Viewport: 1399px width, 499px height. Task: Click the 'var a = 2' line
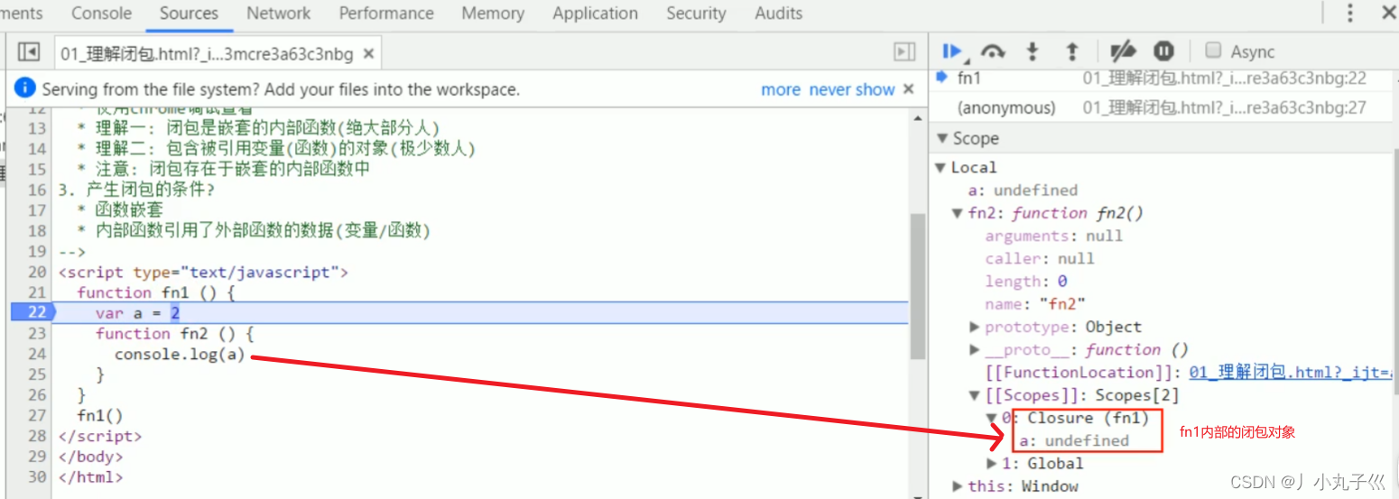click(138, 312)
